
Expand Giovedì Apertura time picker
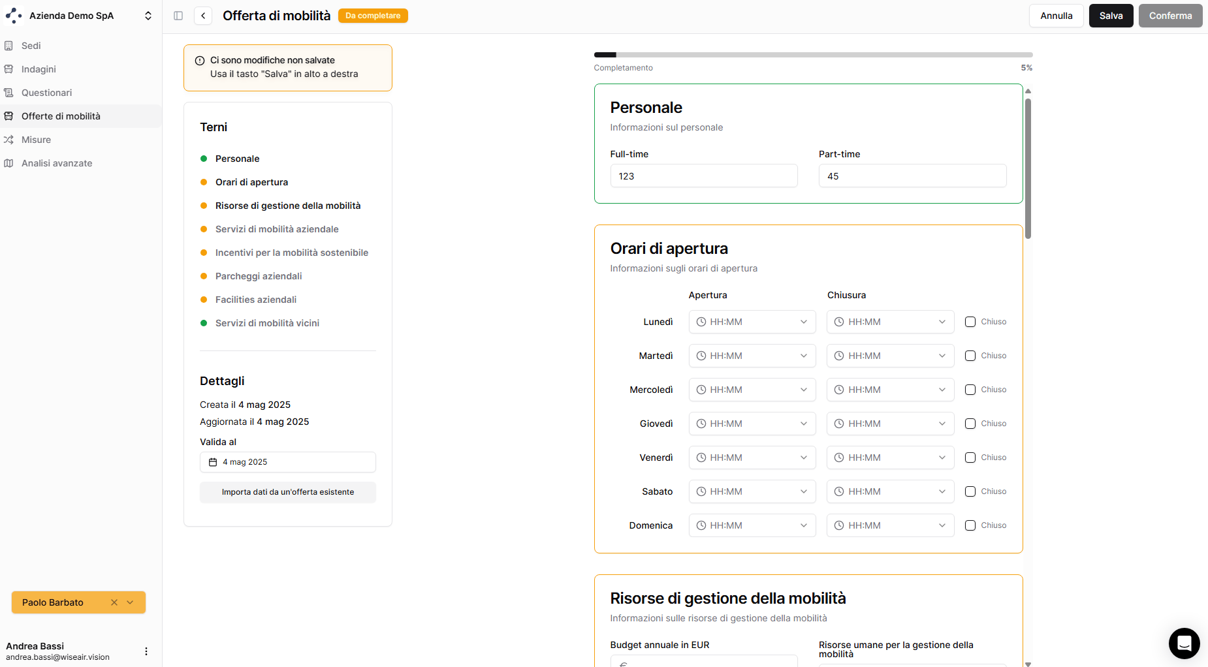(752, 424)
